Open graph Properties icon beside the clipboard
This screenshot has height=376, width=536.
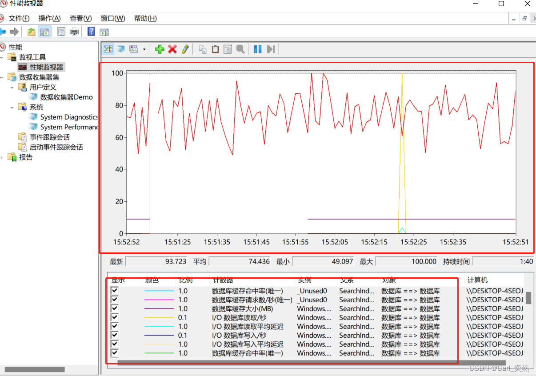[228, 49]
